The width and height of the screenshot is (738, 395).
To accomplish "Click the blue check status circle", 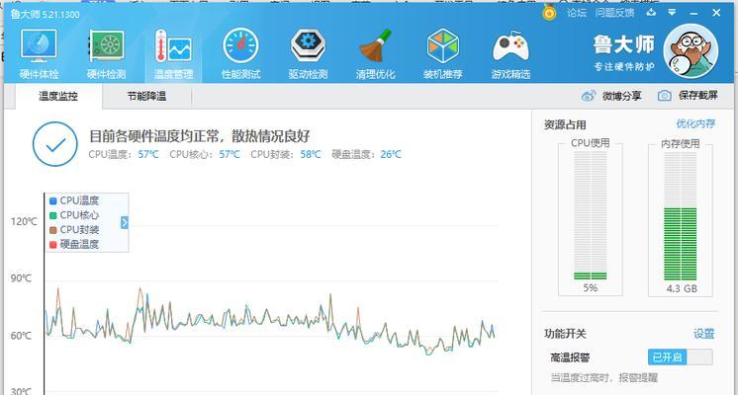I will point(55,144).
